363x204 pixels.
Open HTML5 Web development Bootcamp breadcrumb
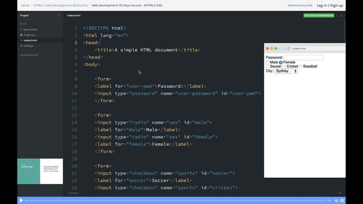click(x=61, y=5)
